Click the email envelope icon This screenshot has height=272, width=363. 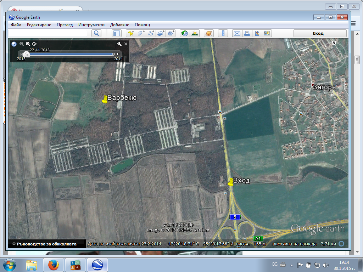(x=237, y=33)
